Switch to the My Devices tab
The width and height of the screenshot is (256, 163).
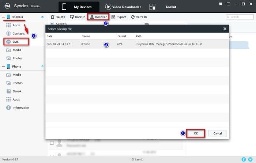click(x=79, y=7)
